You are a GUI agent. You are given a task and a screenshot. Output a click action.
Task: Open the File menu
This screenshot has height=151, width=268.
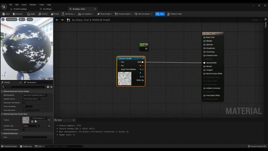10,5
